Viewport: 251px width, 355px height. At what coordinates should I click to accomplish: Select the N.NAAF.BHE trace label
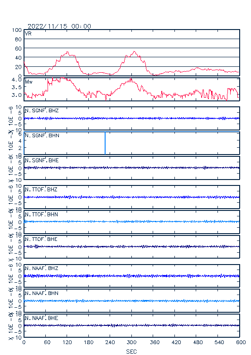click(x=42, y=318)
